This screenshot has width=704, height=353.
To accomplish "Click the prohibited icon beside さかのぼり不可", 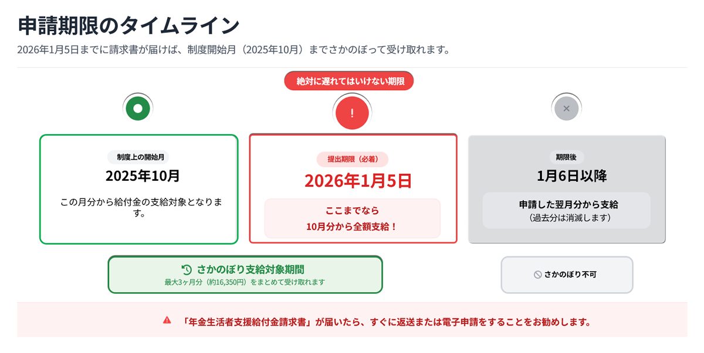I will point(537,274).
